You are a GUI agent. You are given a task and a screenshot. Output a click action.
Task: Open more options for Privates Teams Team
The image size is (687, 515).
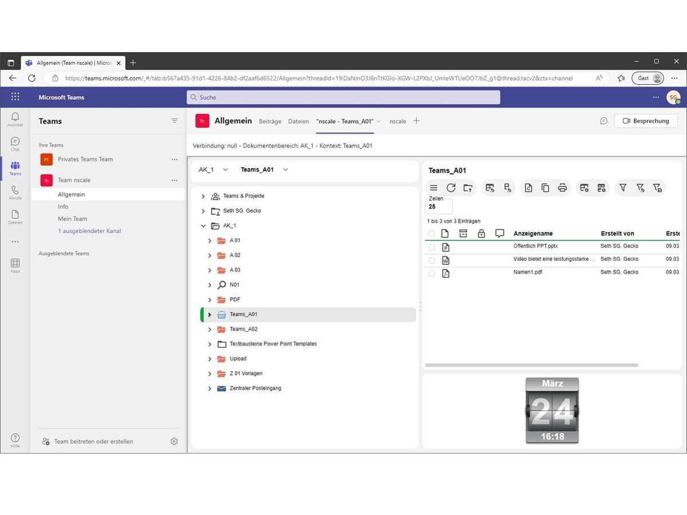click(x=175, y=159)
